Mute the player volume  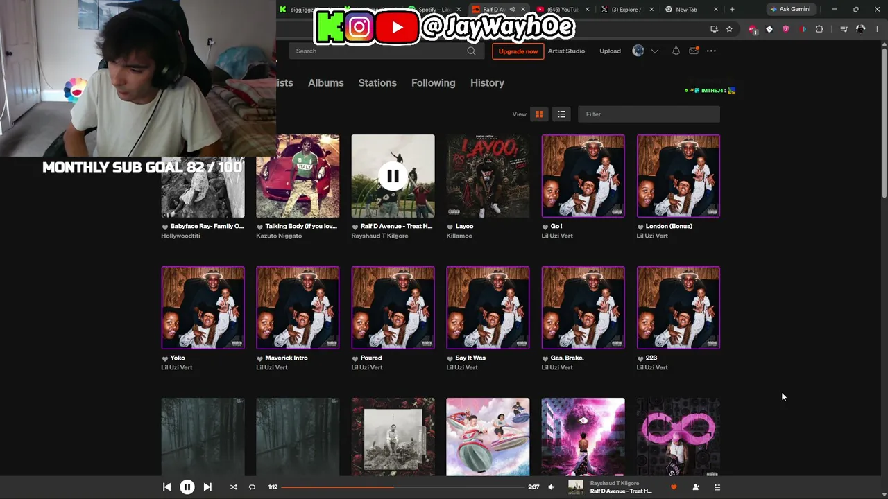pos(551,487)
